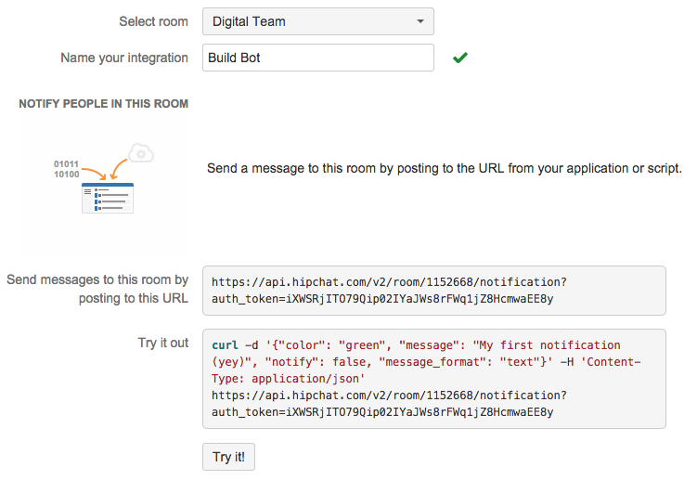Image resolution: width=697 pixels, height=480 pixels.
Task: Click the cloud gear icon in illustration
Action: (141, 153)
